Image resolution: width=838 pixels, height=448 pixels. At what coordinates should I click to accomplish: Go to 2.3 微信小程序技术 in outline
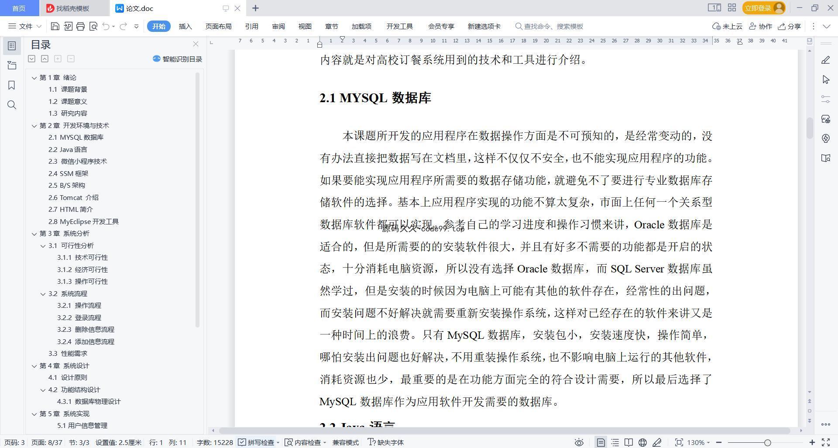[78, 162]
